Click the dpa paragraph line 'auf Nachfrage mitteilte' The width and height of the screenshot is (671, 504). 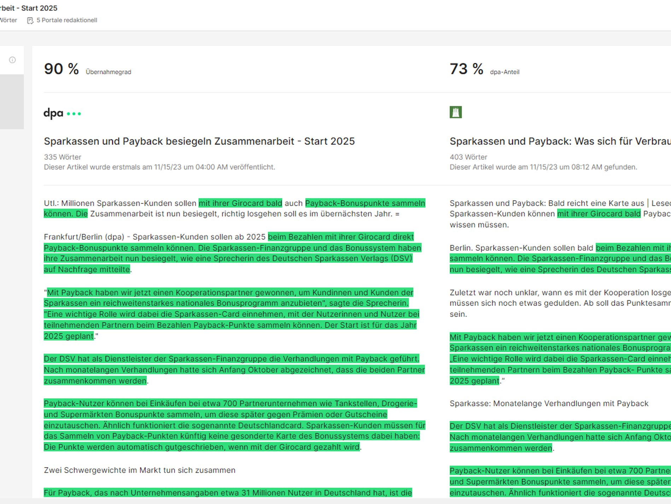point(87,269)
